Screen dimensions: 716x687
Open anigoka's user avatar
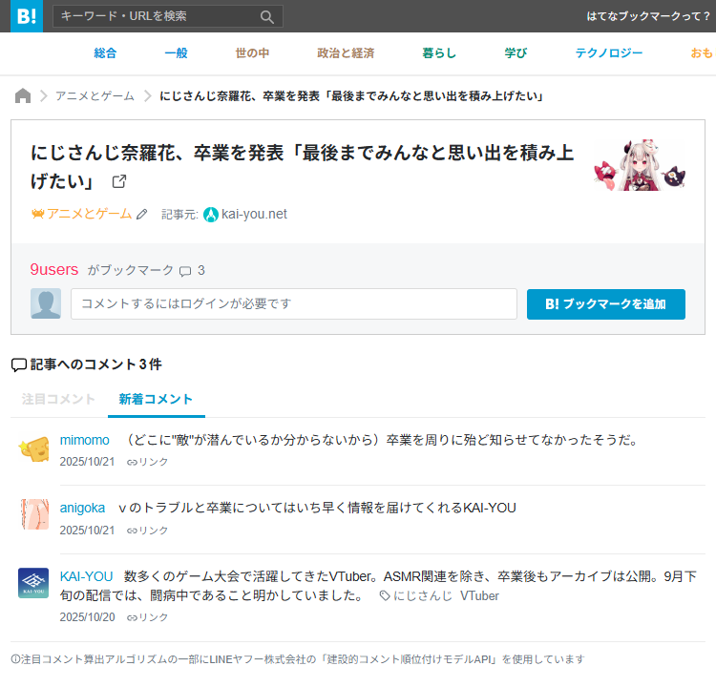(x=34, y=514)
